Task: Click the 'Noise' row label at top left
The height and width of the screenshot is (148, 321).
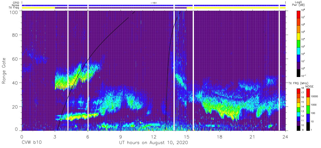Action: click(x=16, y=5)
